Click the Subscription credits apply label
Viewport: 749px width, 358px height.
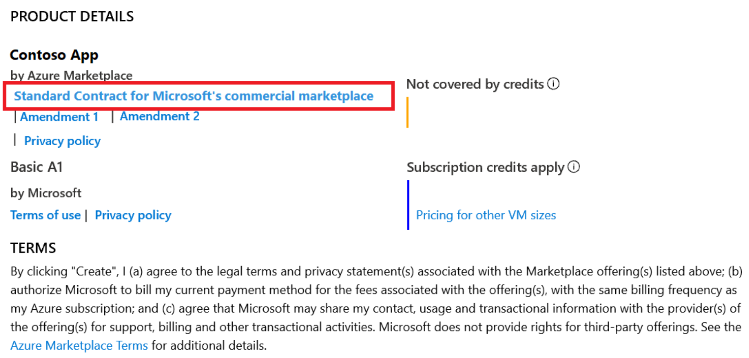coord(485,167)
